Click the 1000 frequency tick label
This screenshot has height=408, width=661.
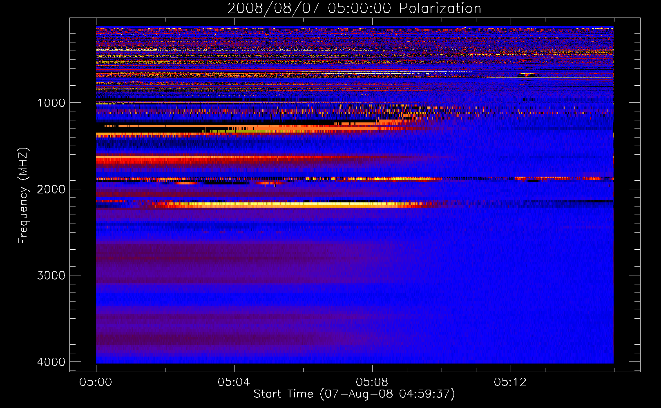tap(51, 103)
